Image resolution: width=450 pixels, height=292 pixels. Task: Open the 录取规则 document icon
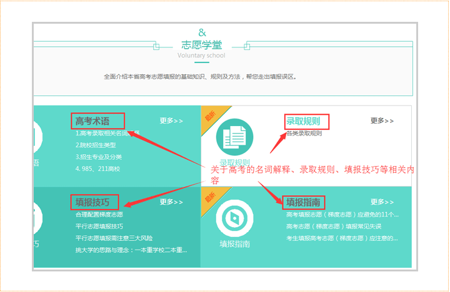(234, 137)
